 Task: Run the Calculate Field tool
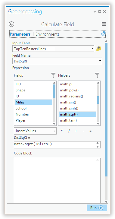[97, 208]
